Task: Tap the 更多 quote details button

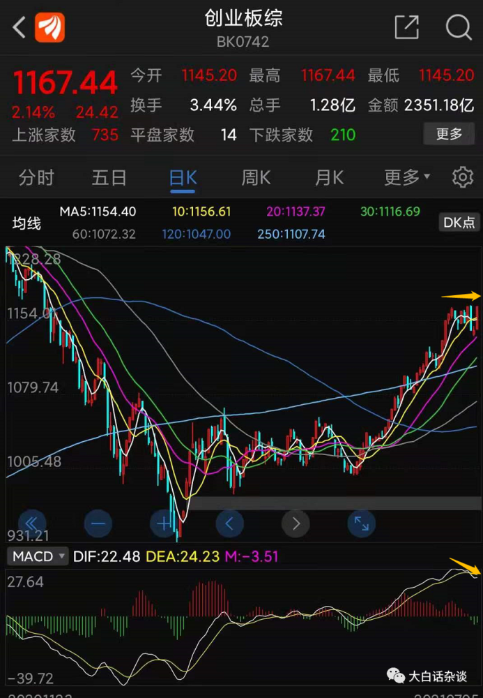Action: point(449,133)
